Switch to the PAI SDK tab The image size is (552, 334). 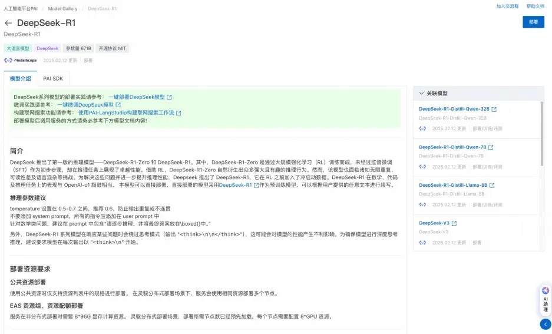53,78
